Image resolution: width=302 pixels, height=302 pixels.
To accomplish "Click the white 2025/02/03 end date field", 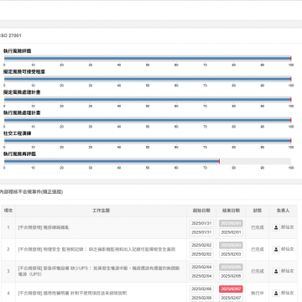I will tap(231, 254).
